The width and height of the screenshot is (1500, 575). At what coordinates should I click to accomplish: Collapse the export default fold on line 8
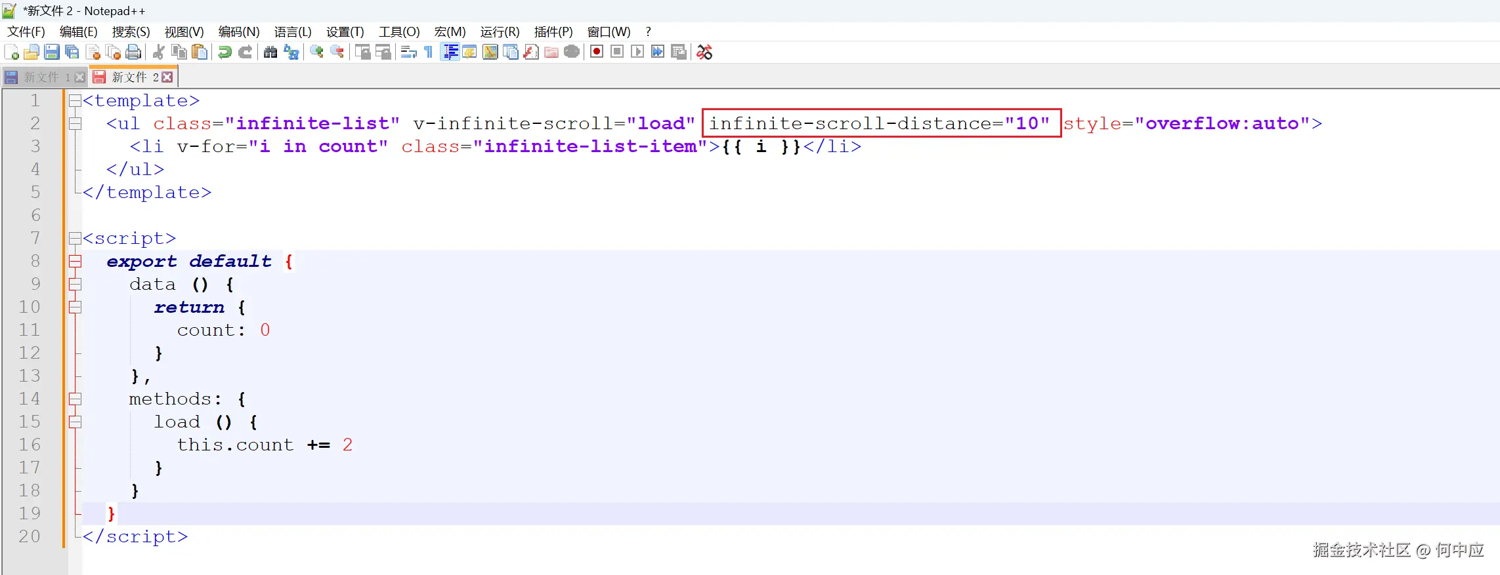75,262
